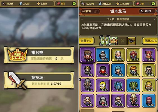Pick the Lv17 blue dragon hero
The width and height of the screenshot is (158, 112).
pos(118,85)
